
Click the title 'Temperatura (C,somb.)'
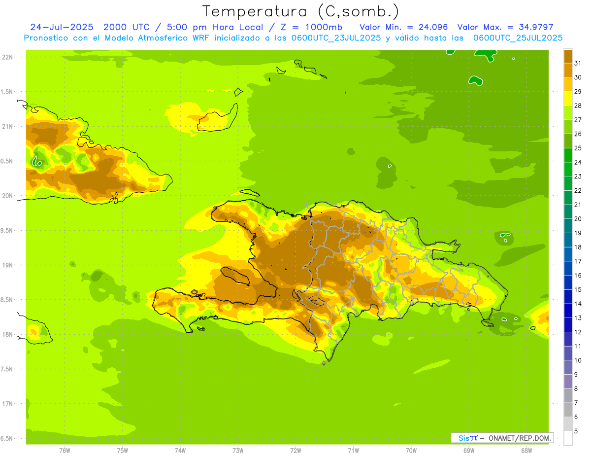point(301,11)
